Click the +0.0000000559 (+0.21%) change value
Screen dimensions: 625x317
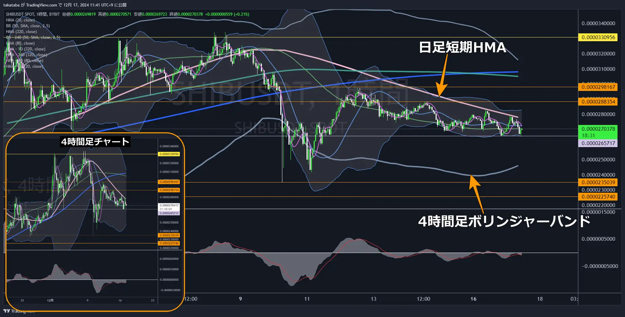(x=227, y=14)
